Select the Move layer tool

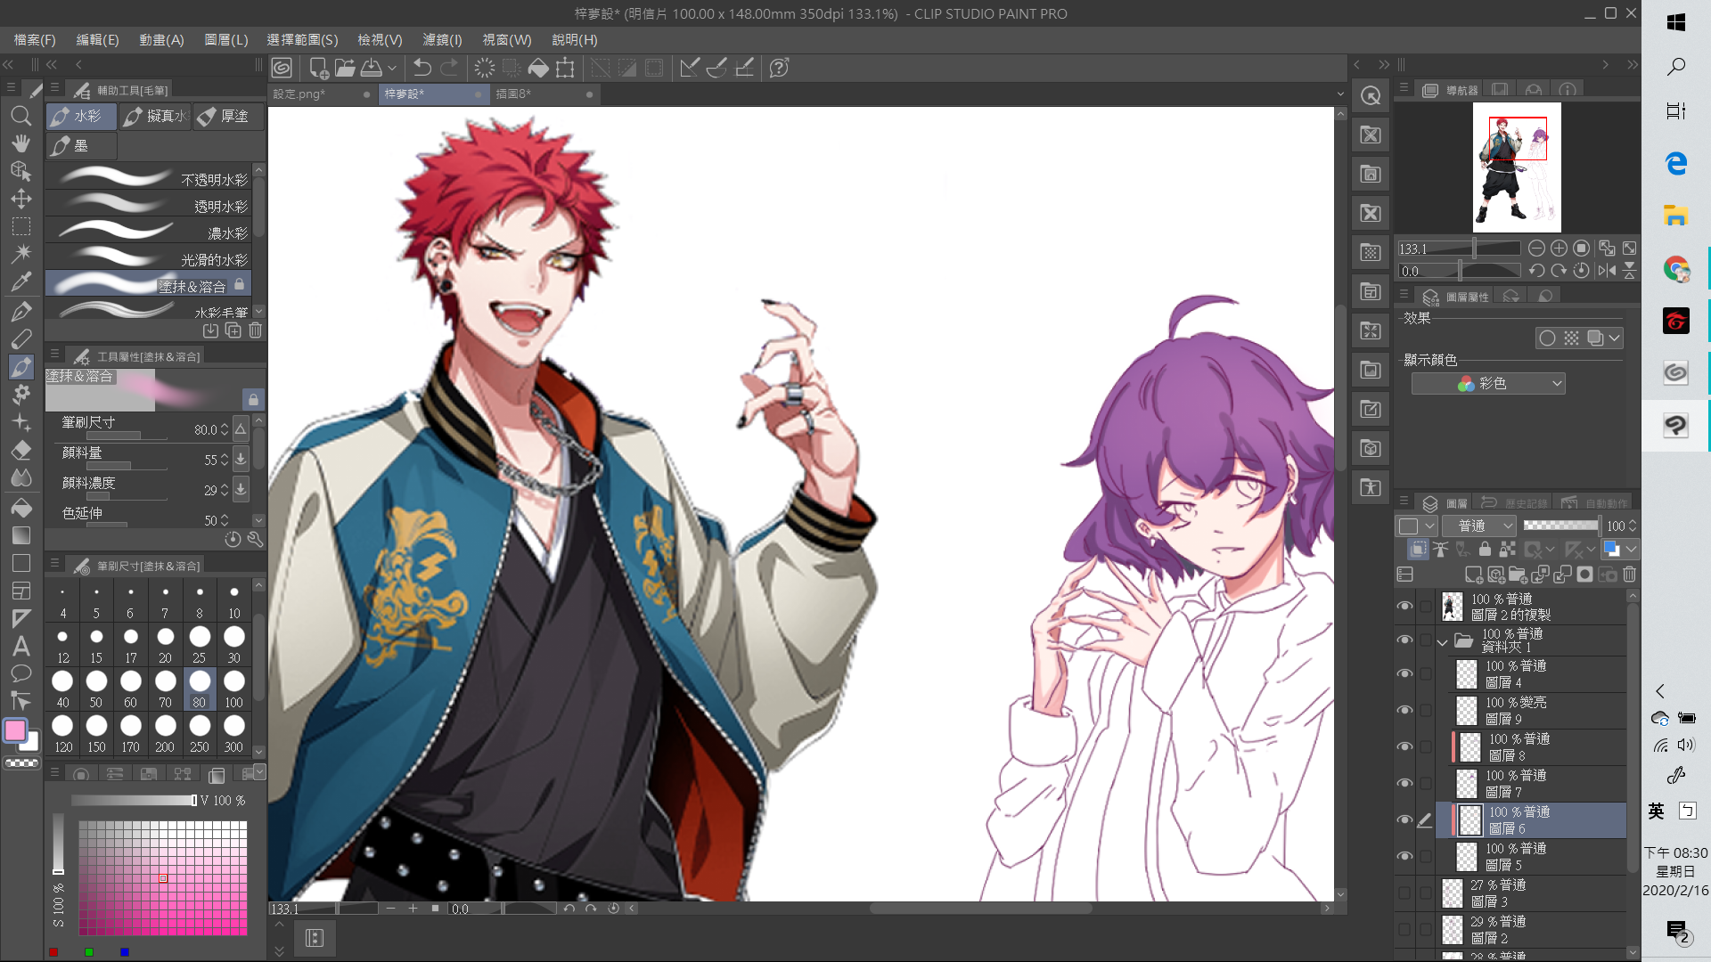(x=21, y=199)
